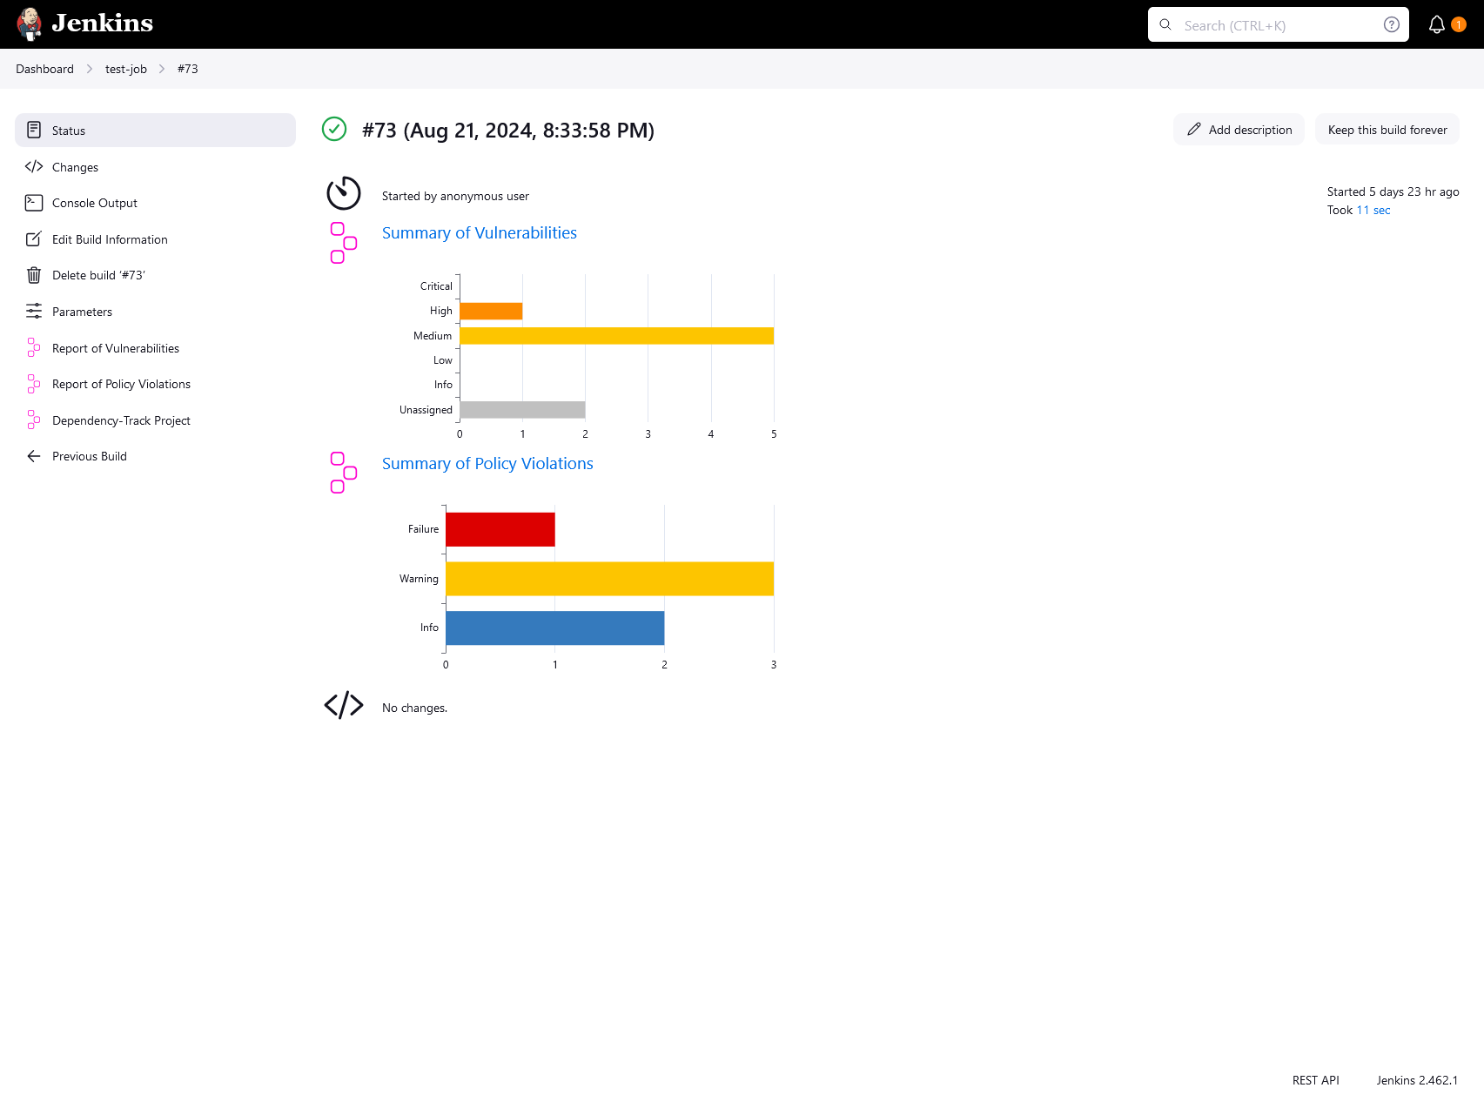Click the yellow Medium vulnerabilities bar
The height and width of the screenshot is (1108, 1484).
click(x=616, y=335)
